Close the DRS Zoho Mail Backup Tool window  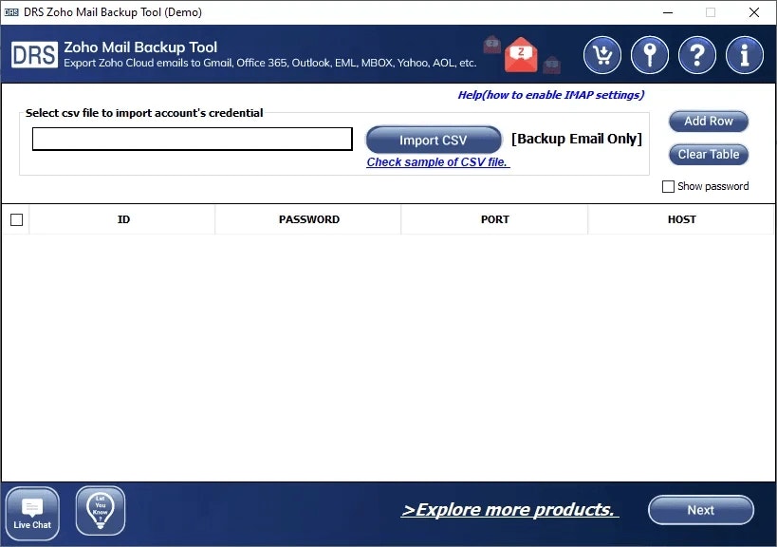(x=753, y=12)
